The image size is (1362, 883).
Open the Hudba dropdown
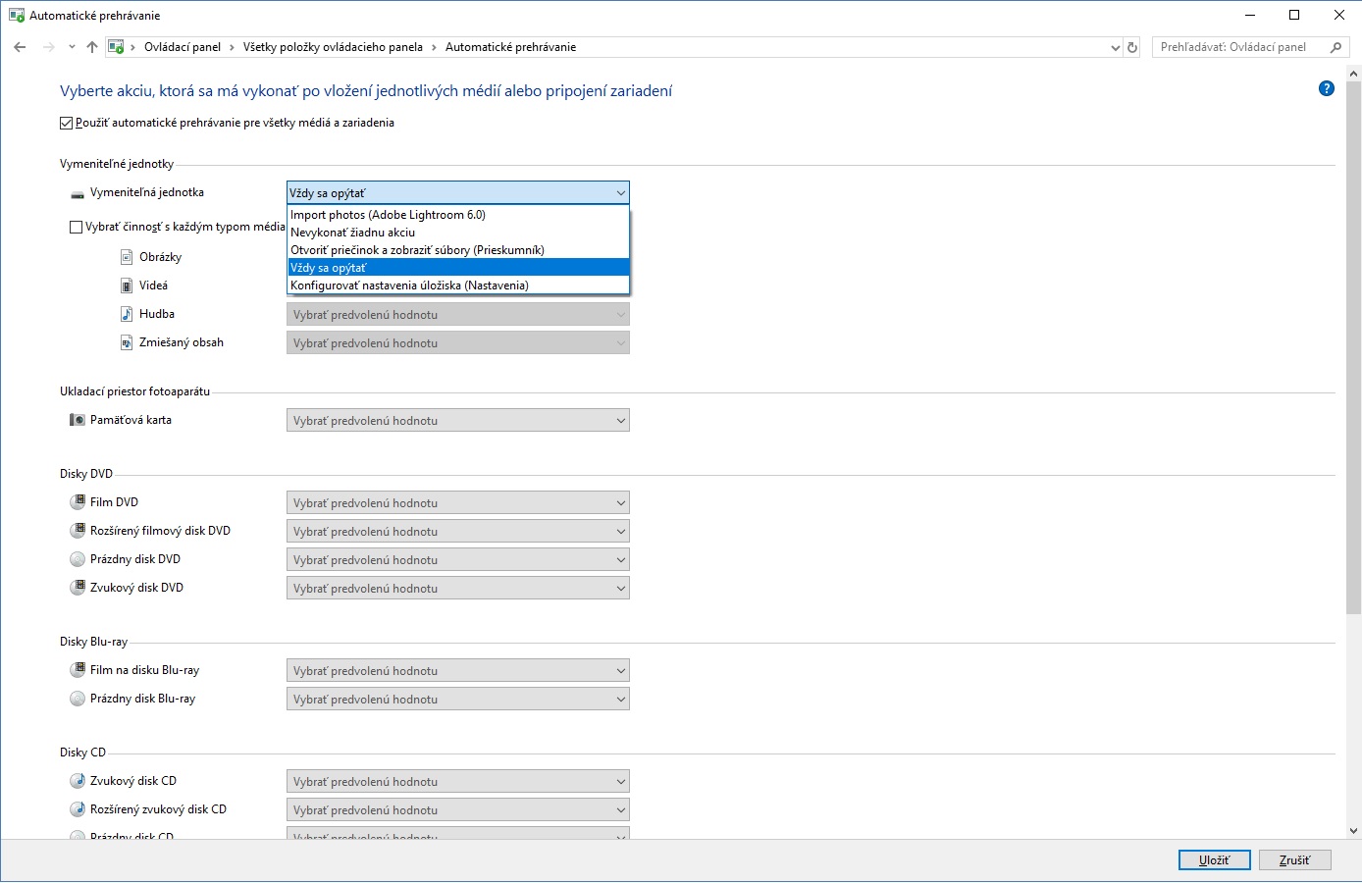458,315
